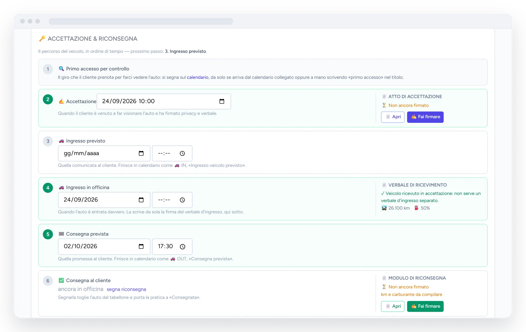This screenshot has height=332, width=526.
Task: Click the browser address bar
Action: point(141,21)
